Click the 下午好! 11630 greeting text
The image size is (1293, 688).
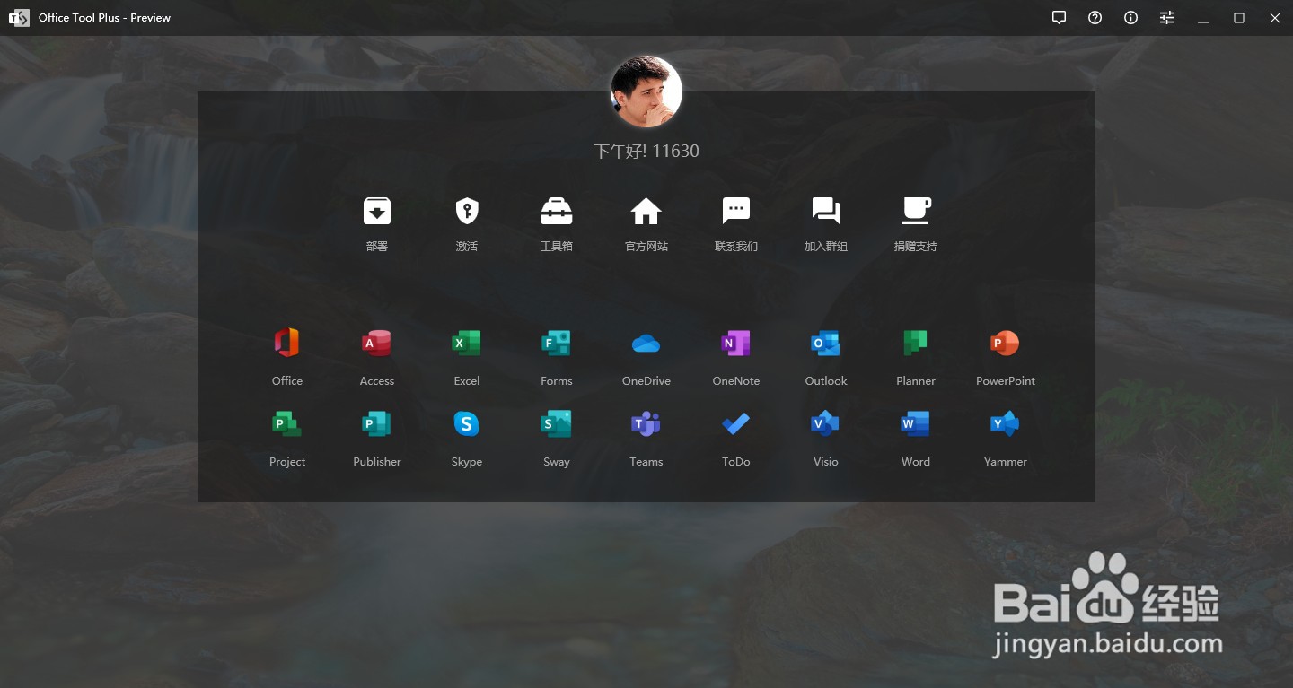point(646,151)
